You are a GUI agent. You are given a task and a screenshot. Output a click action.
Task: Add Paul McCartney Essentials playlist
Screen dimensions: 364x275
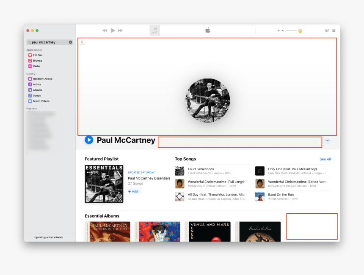[134, 191]
